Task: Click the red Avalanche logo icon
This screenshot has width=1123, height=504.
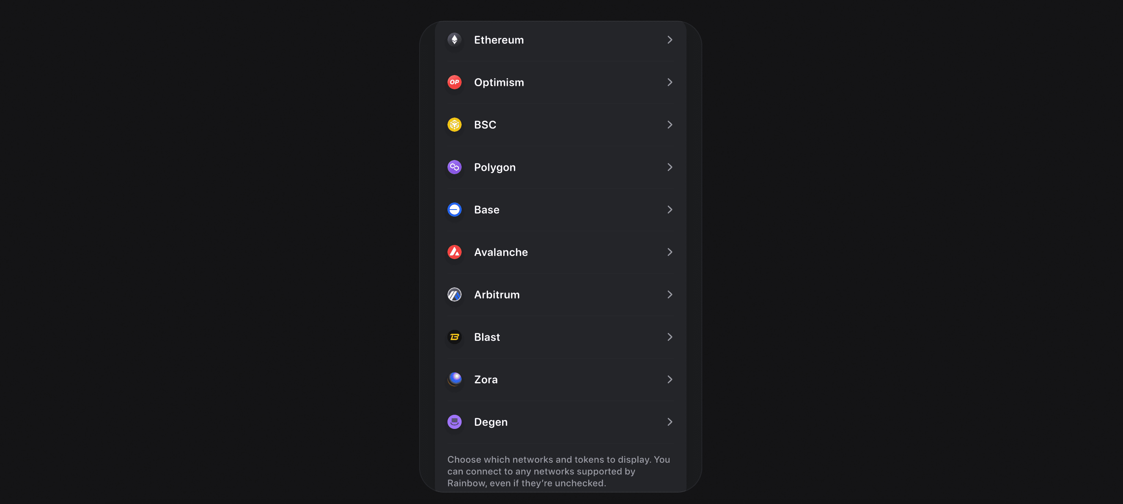Action: [454, 252]
